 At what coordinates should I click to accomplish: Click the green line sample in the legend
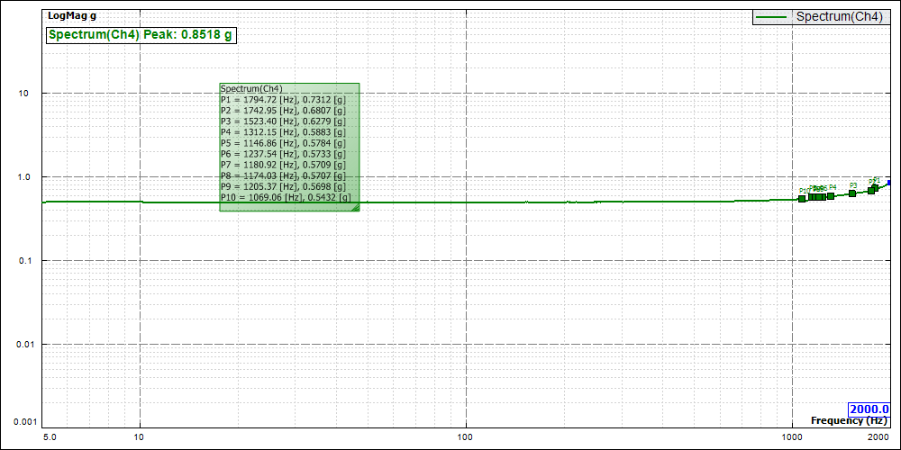click(773, 16)
